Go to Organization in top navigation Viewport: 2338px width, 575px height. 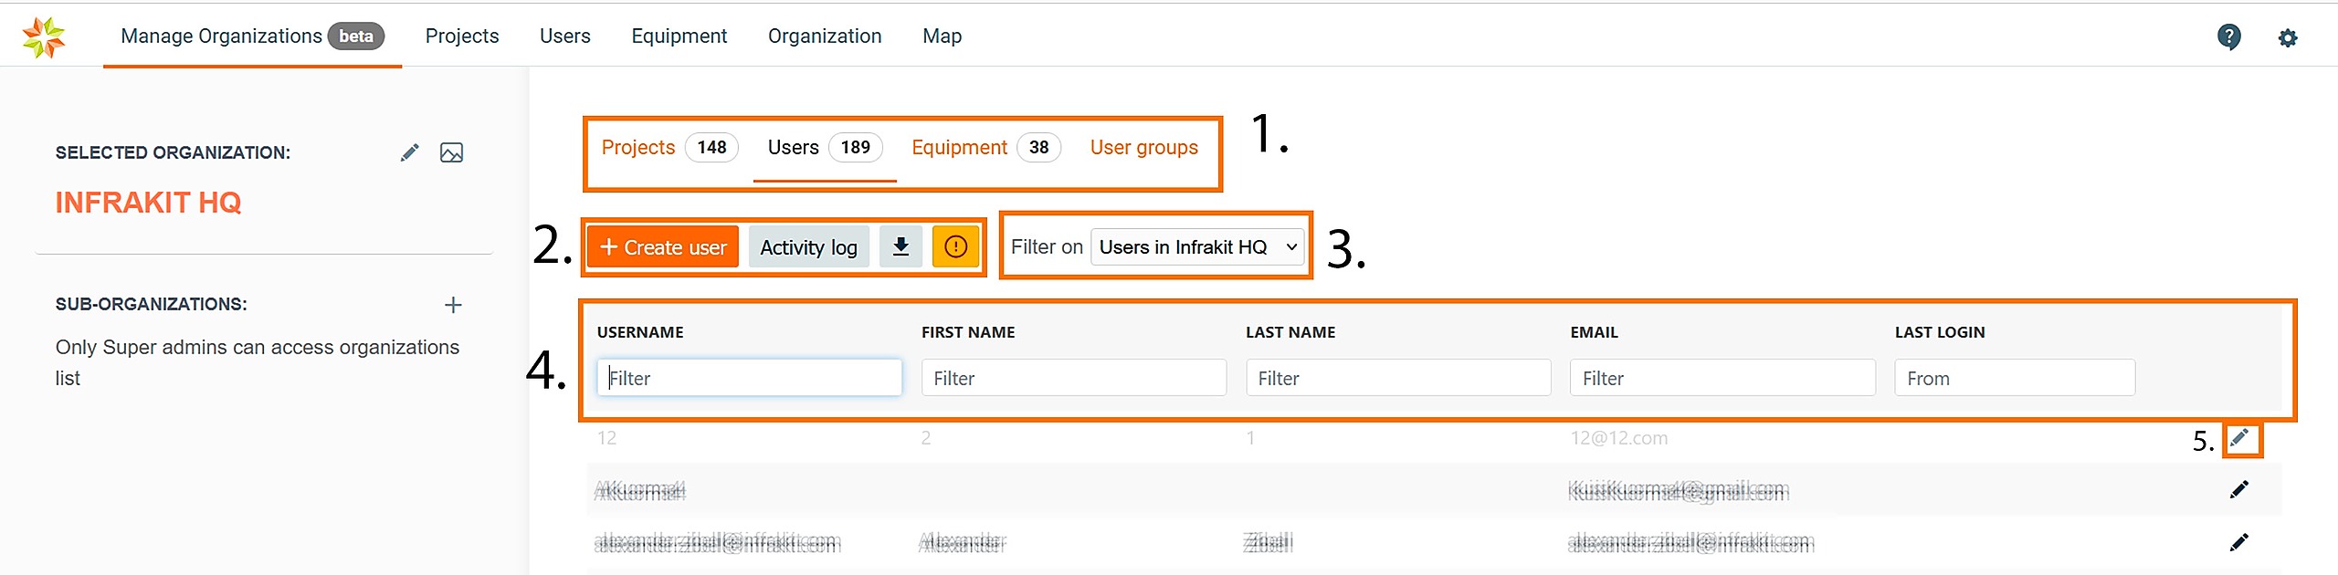pos(825,36)
